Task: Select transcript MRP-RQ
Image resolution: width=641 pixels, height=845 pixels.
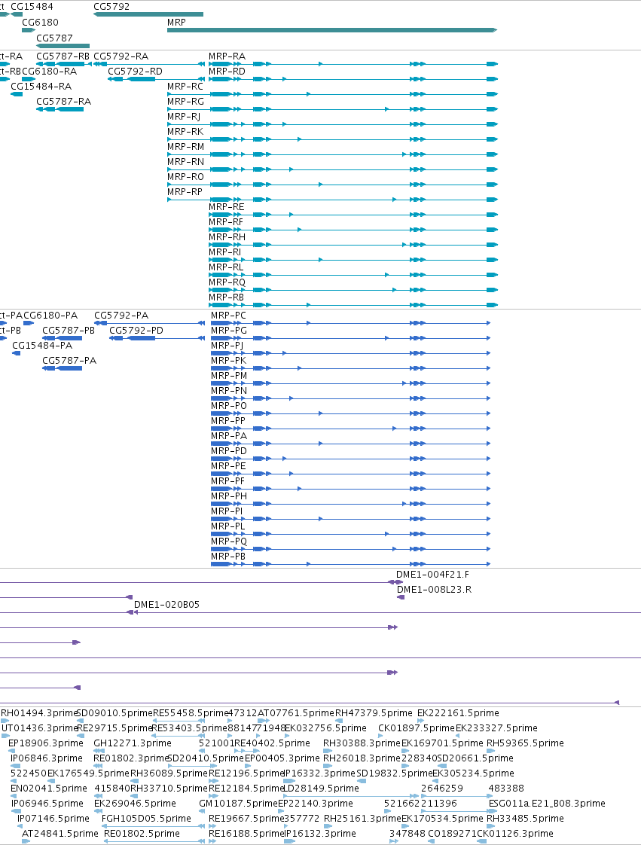Action: tap(227, 283)
